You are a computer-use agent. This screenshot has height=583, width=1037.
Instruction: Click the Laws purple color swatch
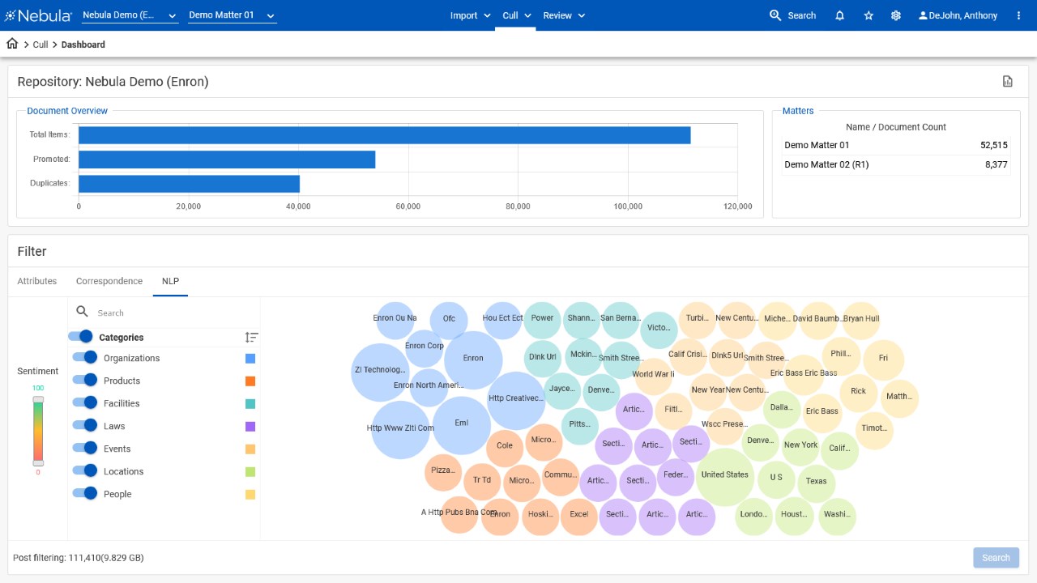[x=250, y=426]
